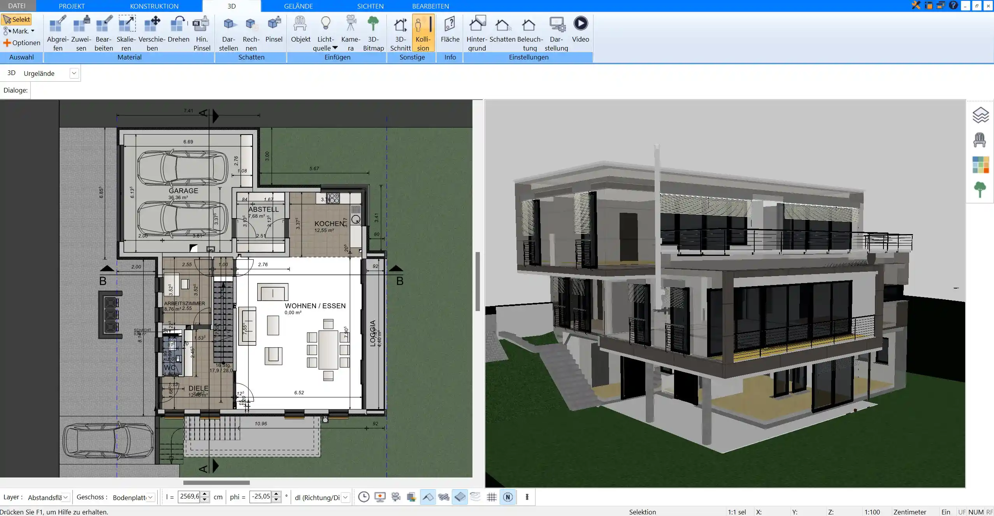Click the 1:100 scale in status bar
This screenshot has width=994, height=516.
872,512
